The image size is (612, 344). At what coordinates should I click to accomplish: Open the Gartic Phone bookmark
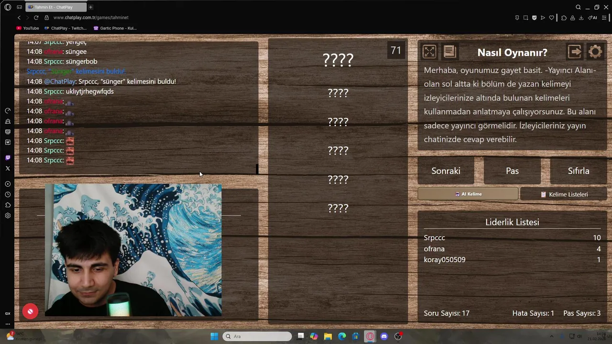[x=115, y=28]
